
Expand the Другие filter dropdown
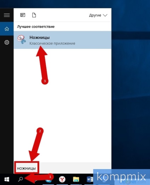pos(98,15)
